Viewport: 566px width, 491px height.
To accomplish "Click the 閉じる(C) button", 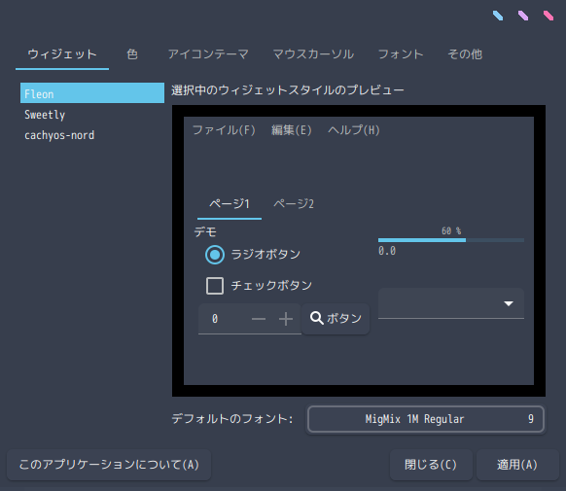I will pos(431,465).
